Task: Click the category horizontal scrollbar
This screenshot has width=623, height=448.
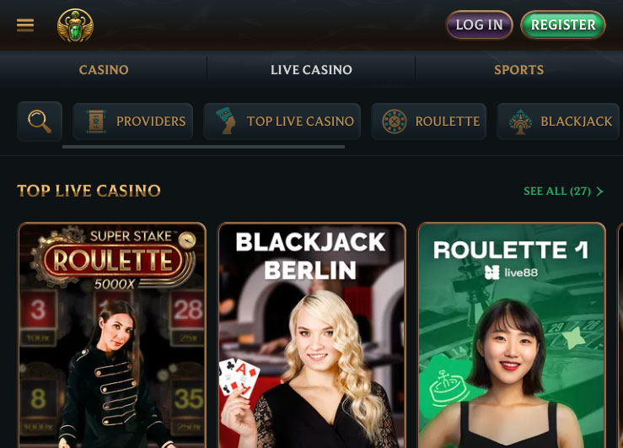Action: (x=203, y=147)
